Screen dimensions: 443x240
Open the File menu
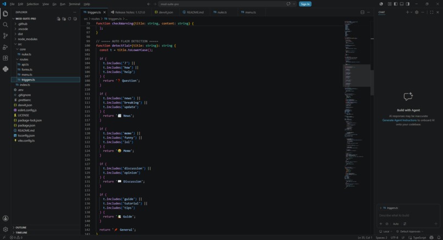[x=12, y=4]
